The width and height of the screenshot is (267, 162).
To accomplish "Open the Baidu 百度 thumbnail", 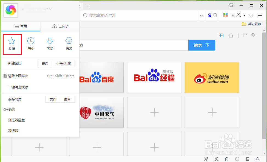I will pos(101,77).
